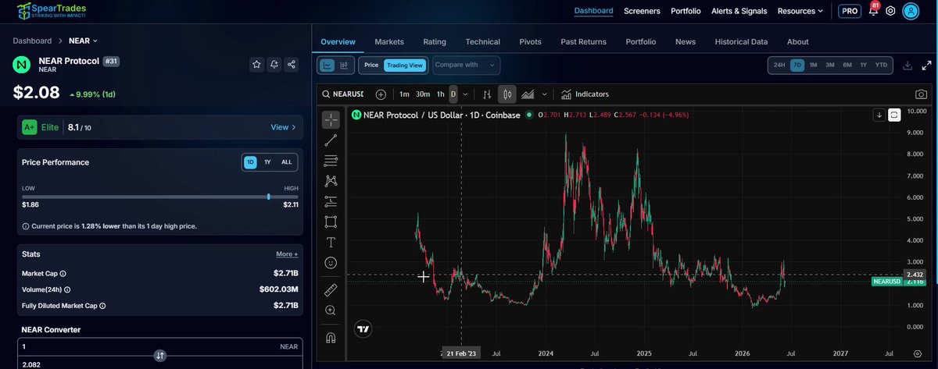The width and height of the screenshot is (938, 369).
Task: Activate the zoom in tool
Action: click(x=331, y=310)
